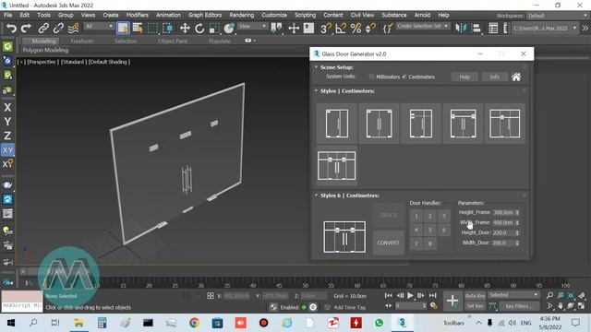The image size is (591, 332).
Task: Choose door handle number 8
Action: click(430, 243)
